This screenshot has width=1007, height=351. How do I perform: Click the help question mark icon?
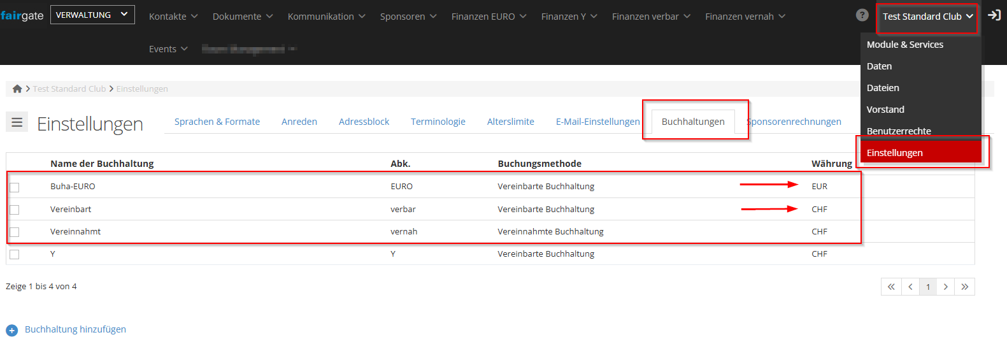862,15
